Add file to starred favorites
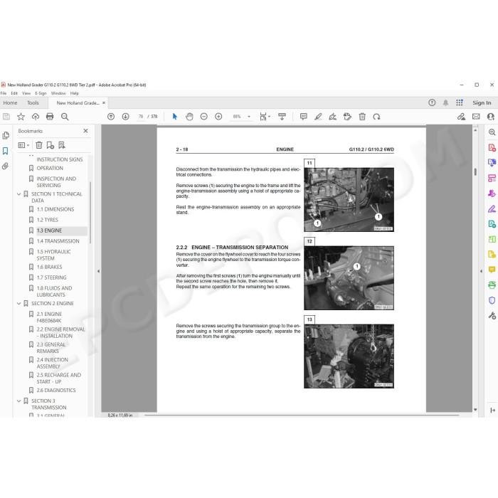 coord(21,117)
